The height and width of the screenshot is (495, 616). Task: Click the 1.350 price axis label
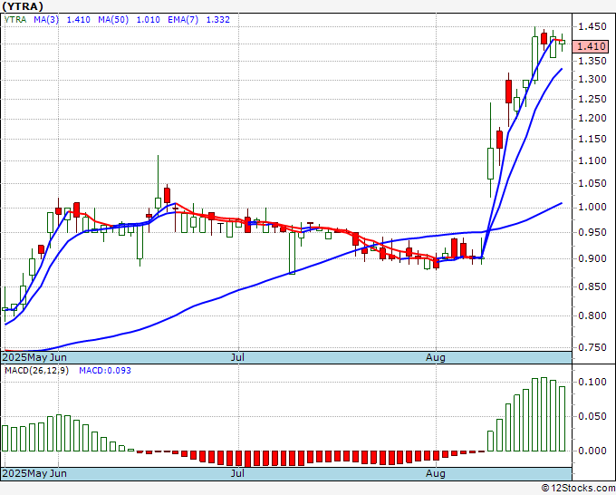tap(592, 61)
